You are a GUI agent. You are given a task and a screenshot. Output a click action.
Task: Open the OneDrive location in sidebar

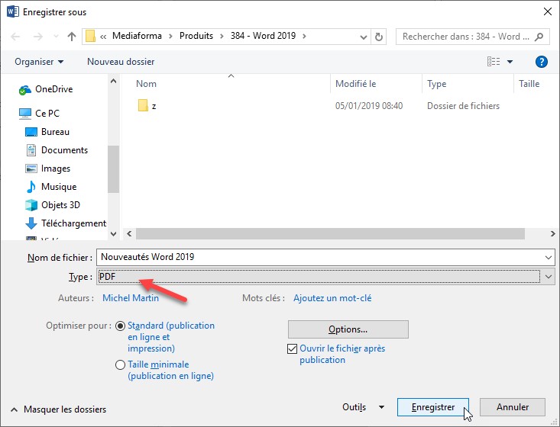pyautogui.click(x=53, y=89)
